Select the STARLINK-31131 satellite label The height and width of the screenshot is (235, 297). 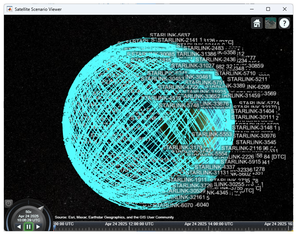(207, 173)
